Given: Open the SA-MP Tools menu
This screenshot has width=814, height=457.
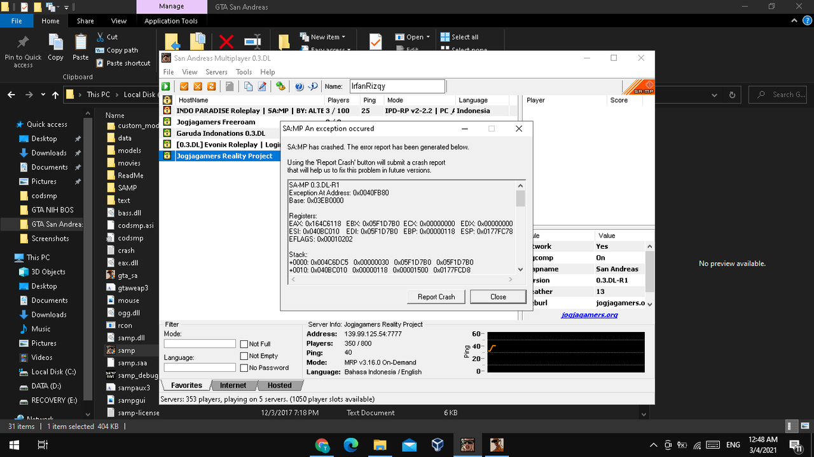Looking at the screenshot, I should click(244, 72).
